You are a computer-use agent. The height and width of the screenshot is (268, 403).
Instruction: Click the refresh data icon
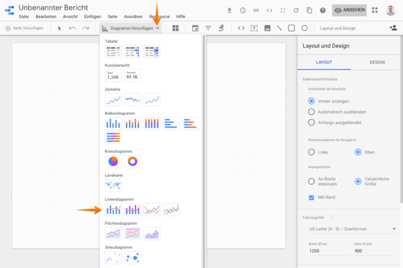pyautogui.click(x=296, y=10)
